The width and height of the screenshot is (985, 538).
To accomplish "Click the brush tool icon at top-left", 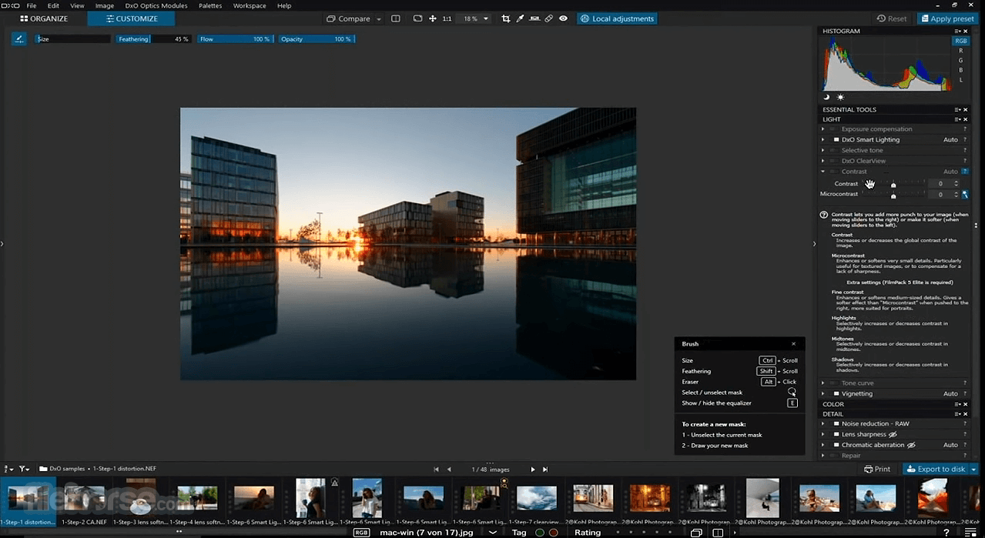I will coord(18,38).
